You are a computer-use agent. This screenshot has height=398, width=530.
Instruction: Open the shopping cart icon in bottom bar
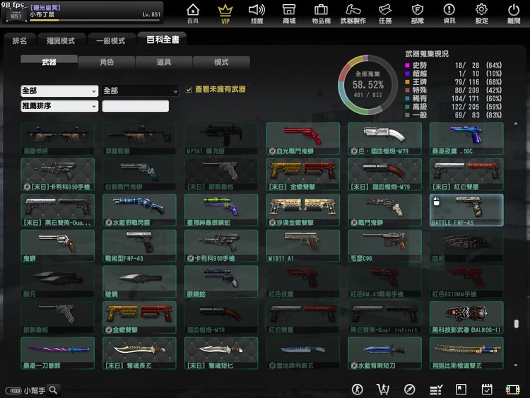[383, 390]
